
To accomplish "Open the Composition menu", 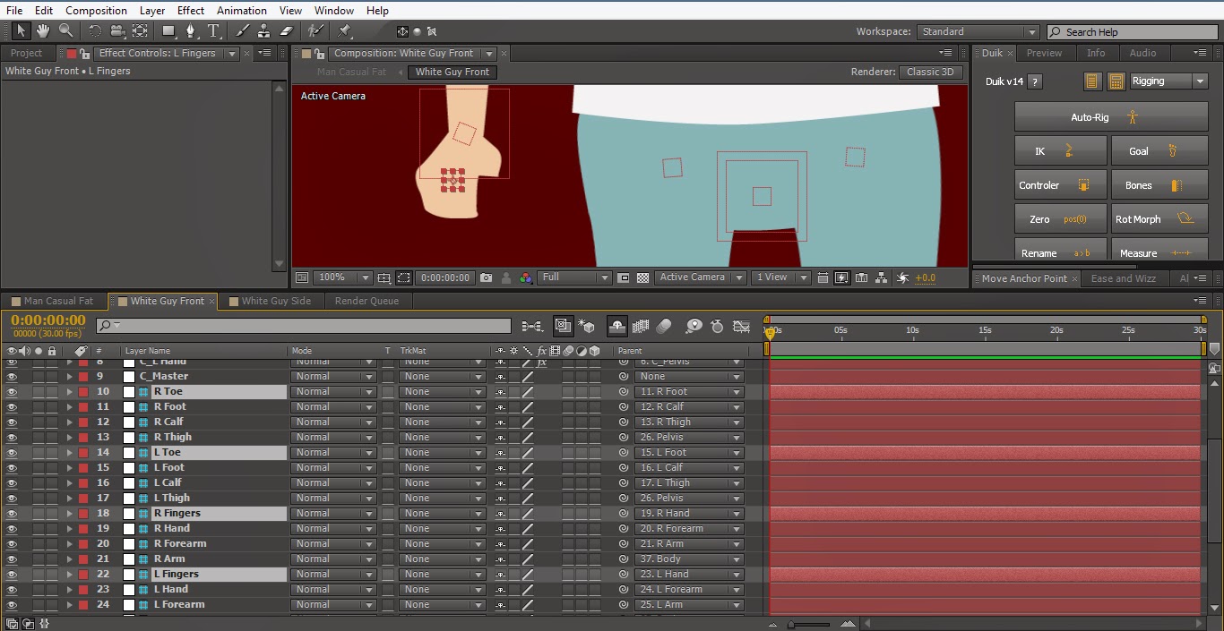I will 96,10.
